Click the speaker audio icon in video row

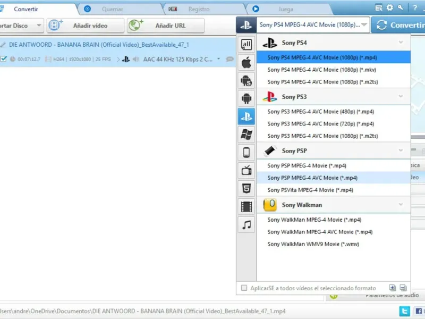[x=136, y=59]
